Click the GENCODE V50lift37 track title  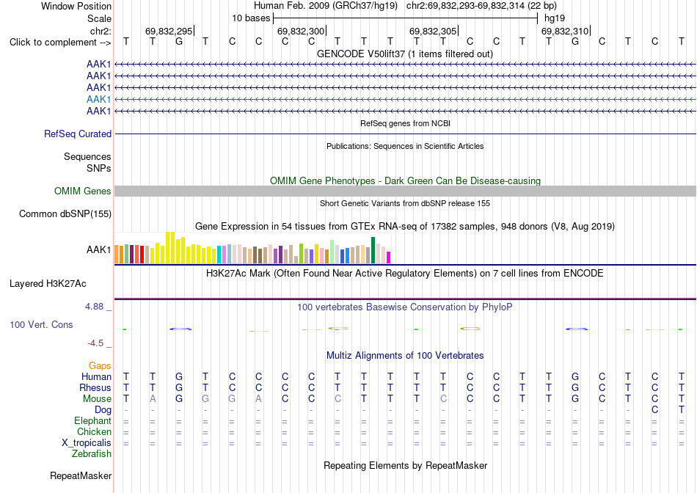405,54
